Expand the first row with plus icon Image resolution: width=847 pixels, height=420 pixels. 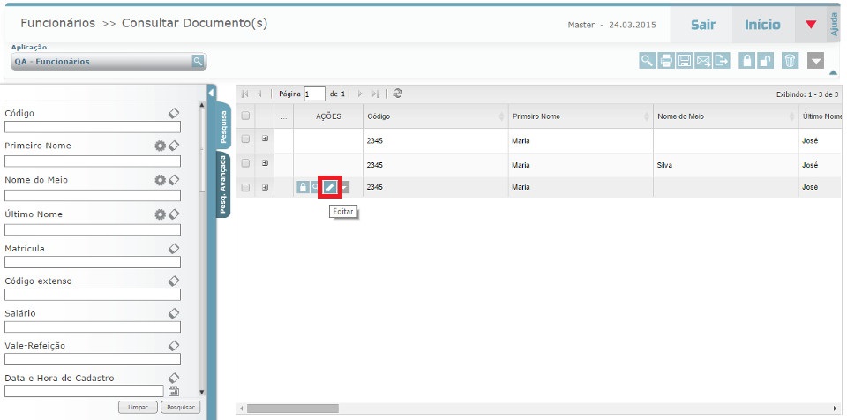265,139
